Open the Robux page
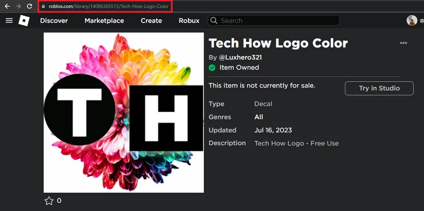Viewport: 424px width, 211px height. [189, 21]
